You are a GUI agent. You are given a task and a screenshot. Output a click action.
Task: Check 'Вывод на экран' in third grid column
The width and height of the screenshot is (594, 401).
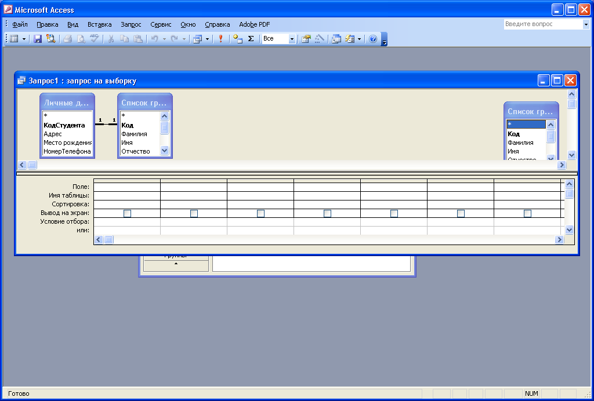(260, 213)
